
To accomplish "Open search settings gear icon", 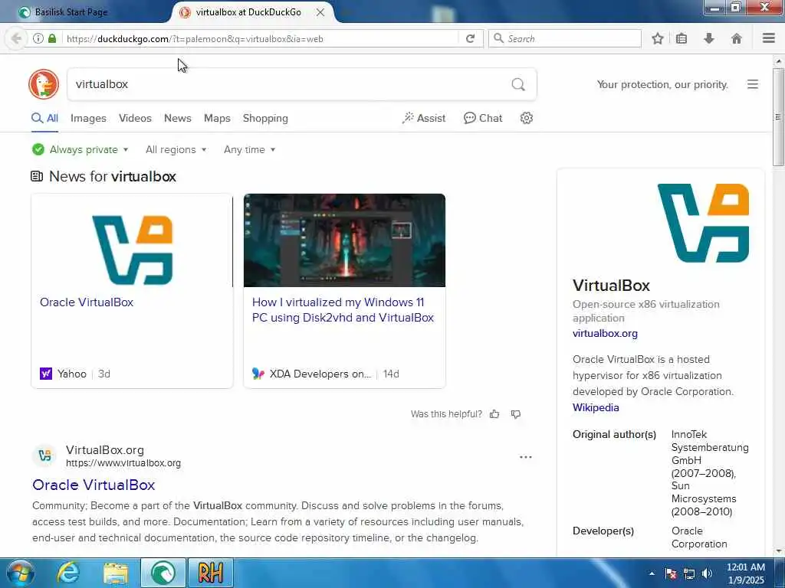I will point(526,118).
